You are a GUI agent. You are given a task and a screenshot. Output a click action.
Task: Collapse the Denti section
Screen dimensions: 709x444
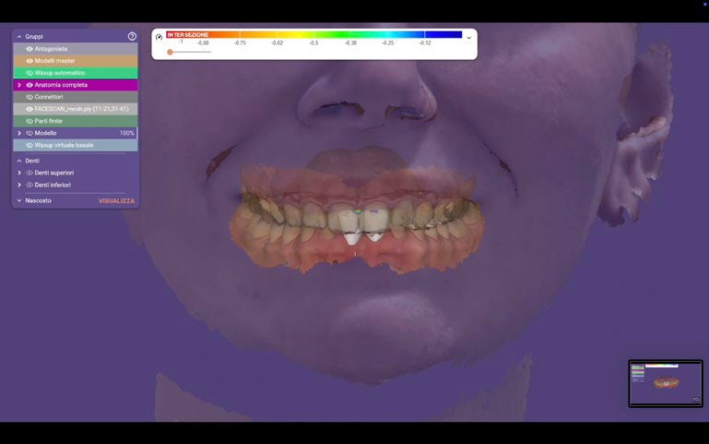19,161
